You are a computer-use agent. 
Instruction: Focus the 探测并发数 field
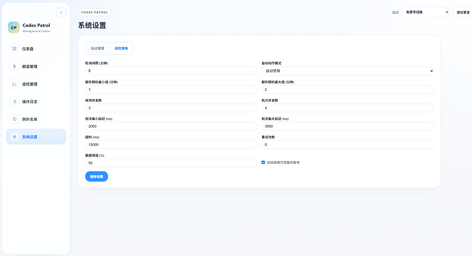(x=171, y=108)
